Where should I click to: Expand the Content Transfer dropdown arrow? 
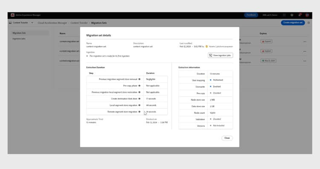(32, 23)
